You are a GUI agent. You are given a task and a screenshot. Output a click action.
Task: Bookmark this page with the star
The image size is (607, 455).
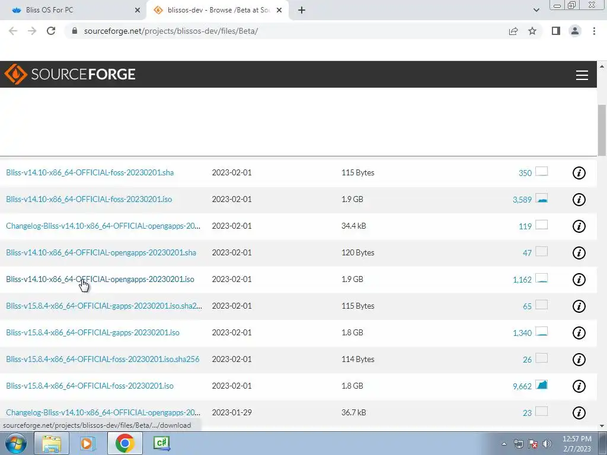tap(532, 31)
